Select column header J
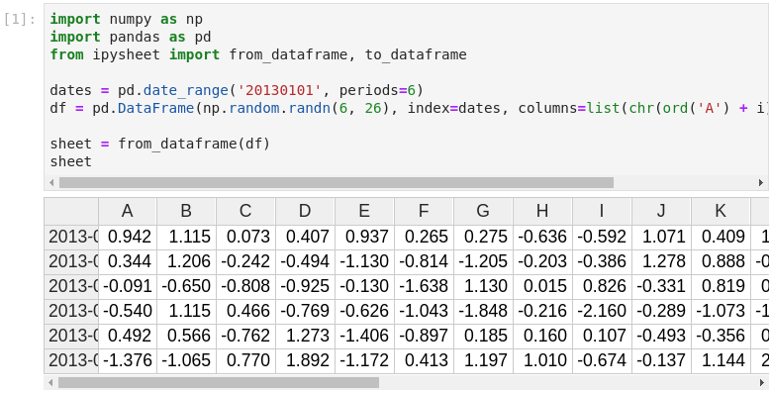Screen dimensions: 771x393 [x=661, y=211]
